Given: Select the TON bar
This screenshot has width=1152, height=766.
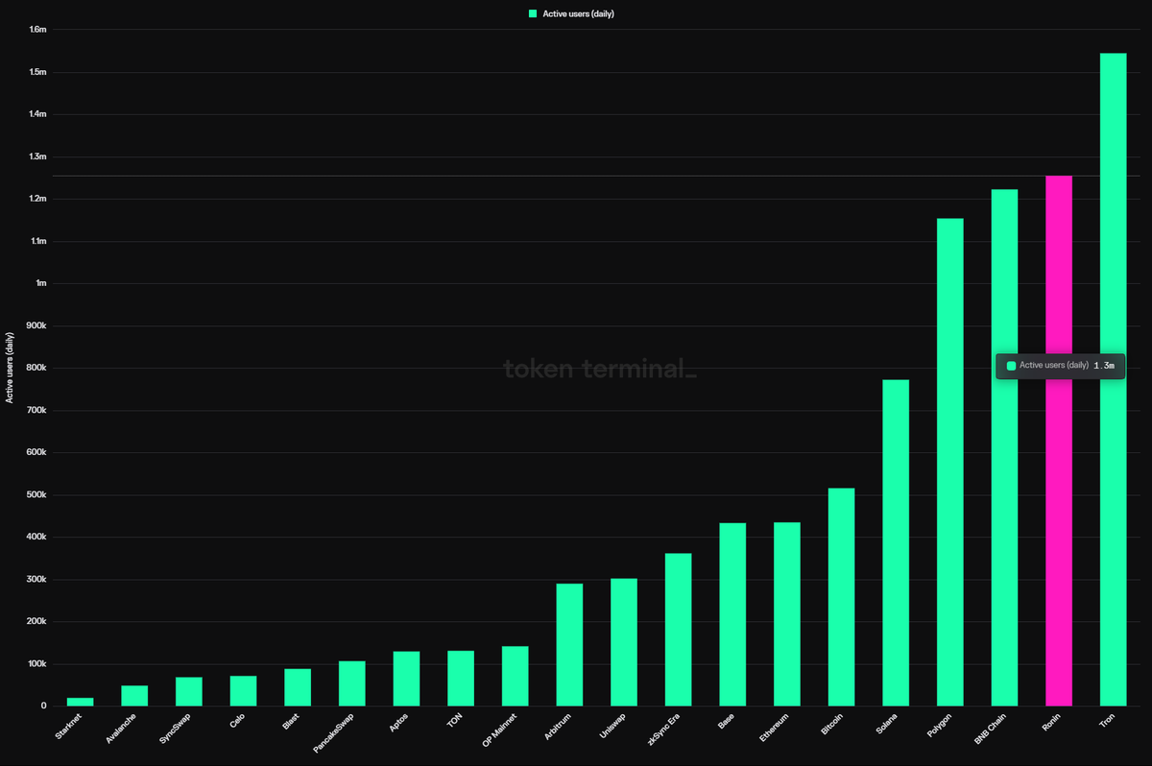Looking at the screenshot, I should pyautogui.click(x=461, y=679).
